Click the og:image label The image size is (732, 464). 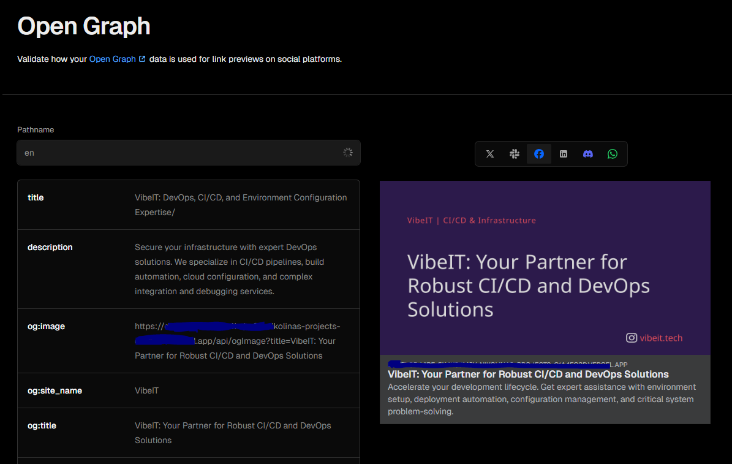click(x=46, y=326)
